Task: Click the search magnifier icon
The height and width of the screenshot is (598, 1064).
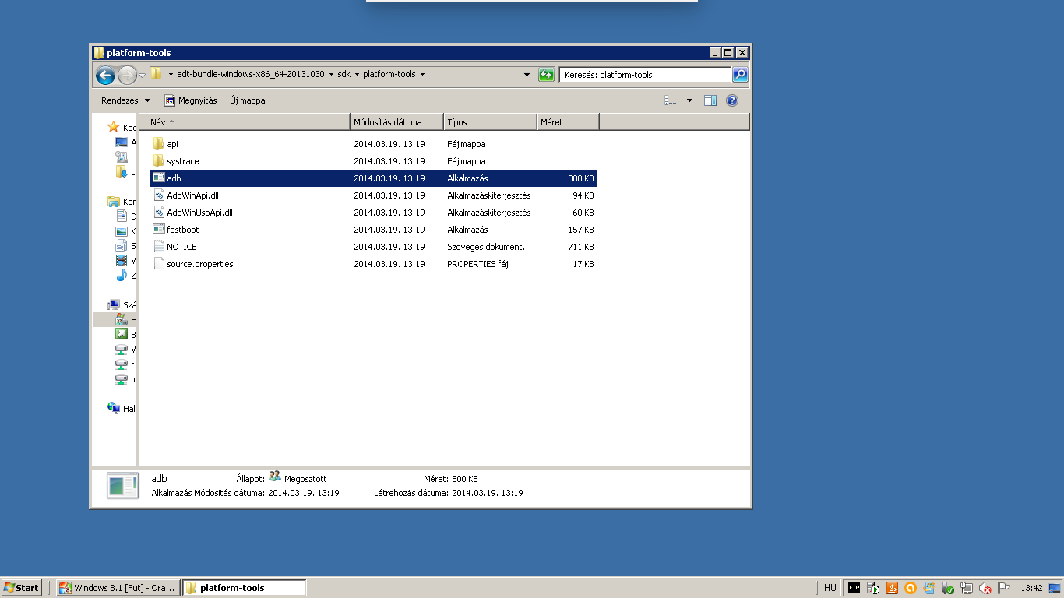Action: (740, 75)
